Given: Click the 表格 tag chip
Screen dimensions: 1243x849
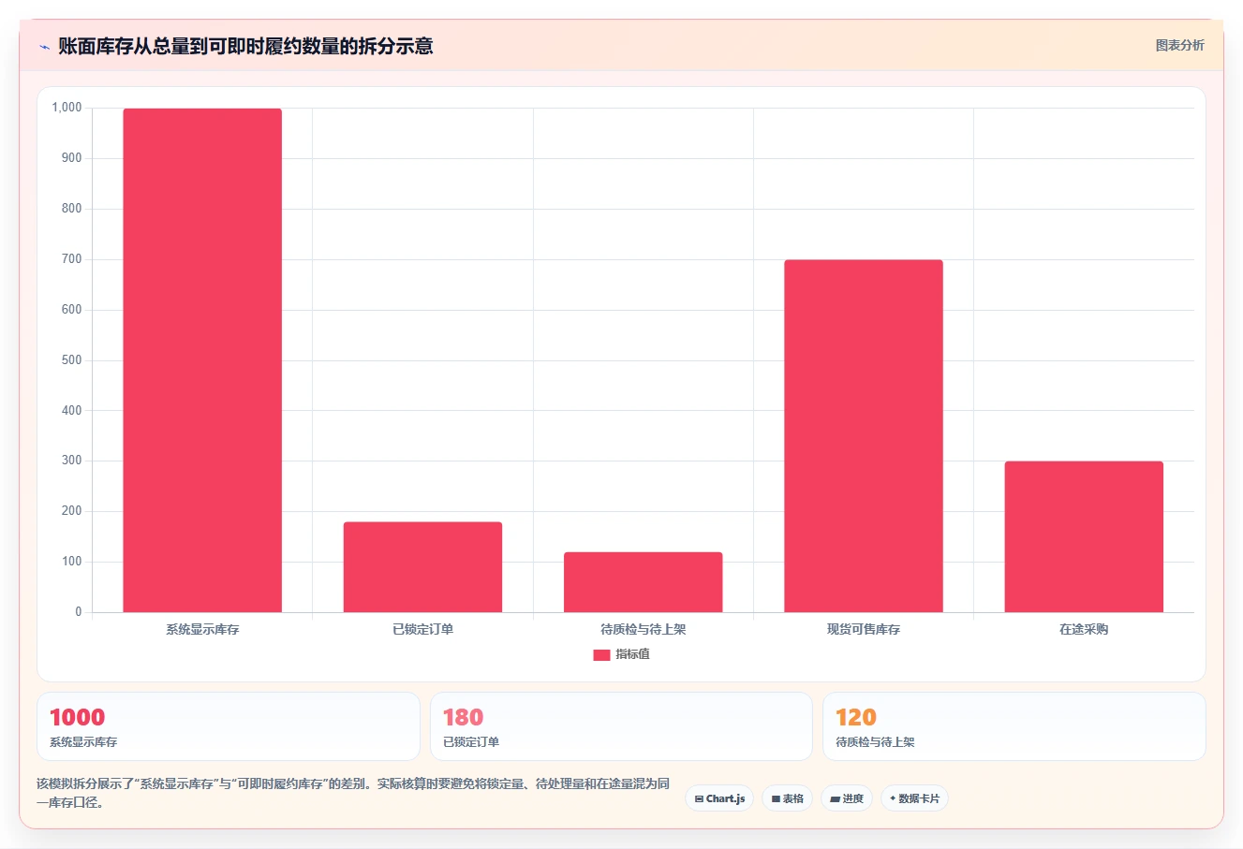Looking at the screenshot, I should coord(787,798).
